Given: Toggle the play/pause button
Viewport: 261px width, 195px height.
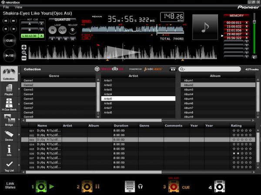Looking at the screenshot, I should [x=10, y=55].
